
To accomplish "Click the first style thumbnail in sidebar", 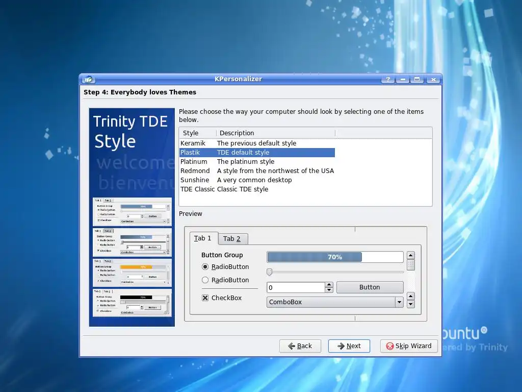I will 132,212.
